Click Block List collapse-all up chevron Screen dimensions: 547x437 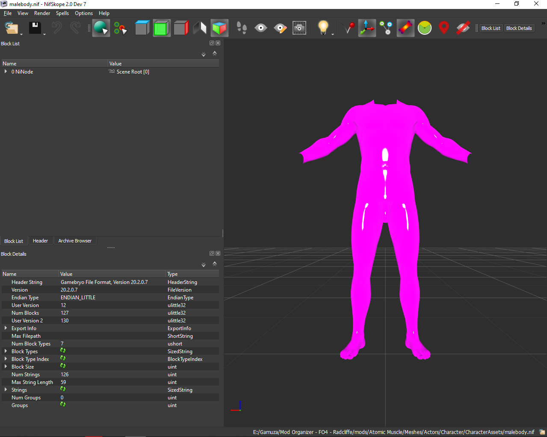pyautogui.click(x=215, y=53)
